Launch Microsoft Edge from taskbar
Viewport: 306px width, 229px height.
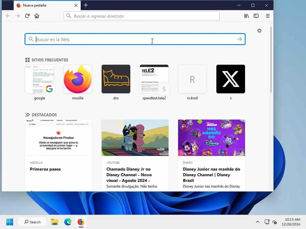pos(68,222)
